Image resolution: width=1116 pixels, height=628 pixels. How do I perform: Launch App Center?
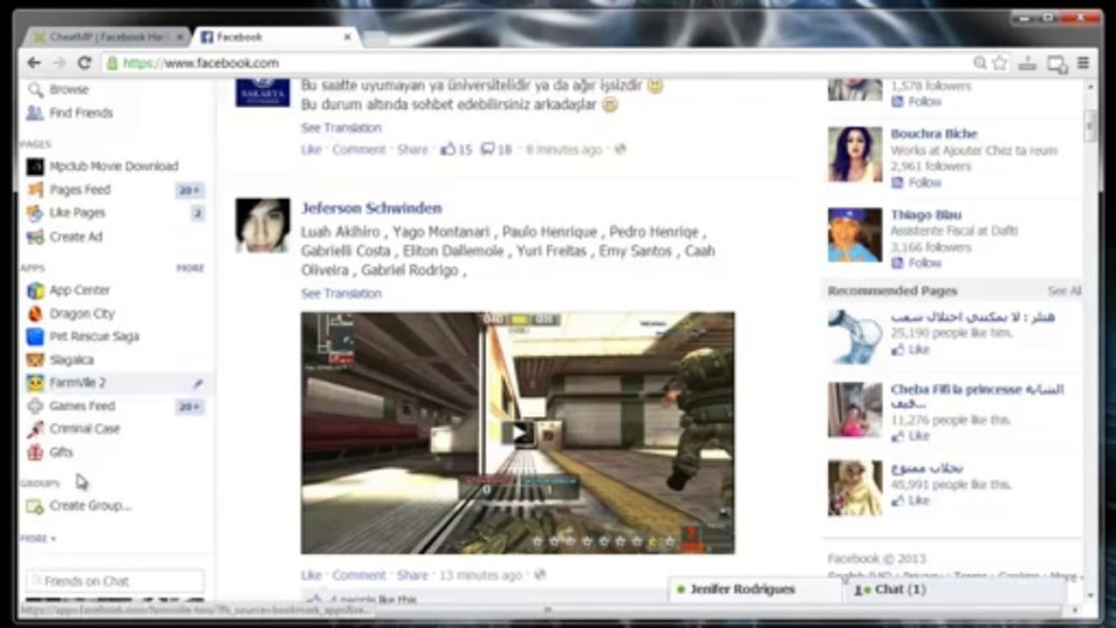coord(79,290)
